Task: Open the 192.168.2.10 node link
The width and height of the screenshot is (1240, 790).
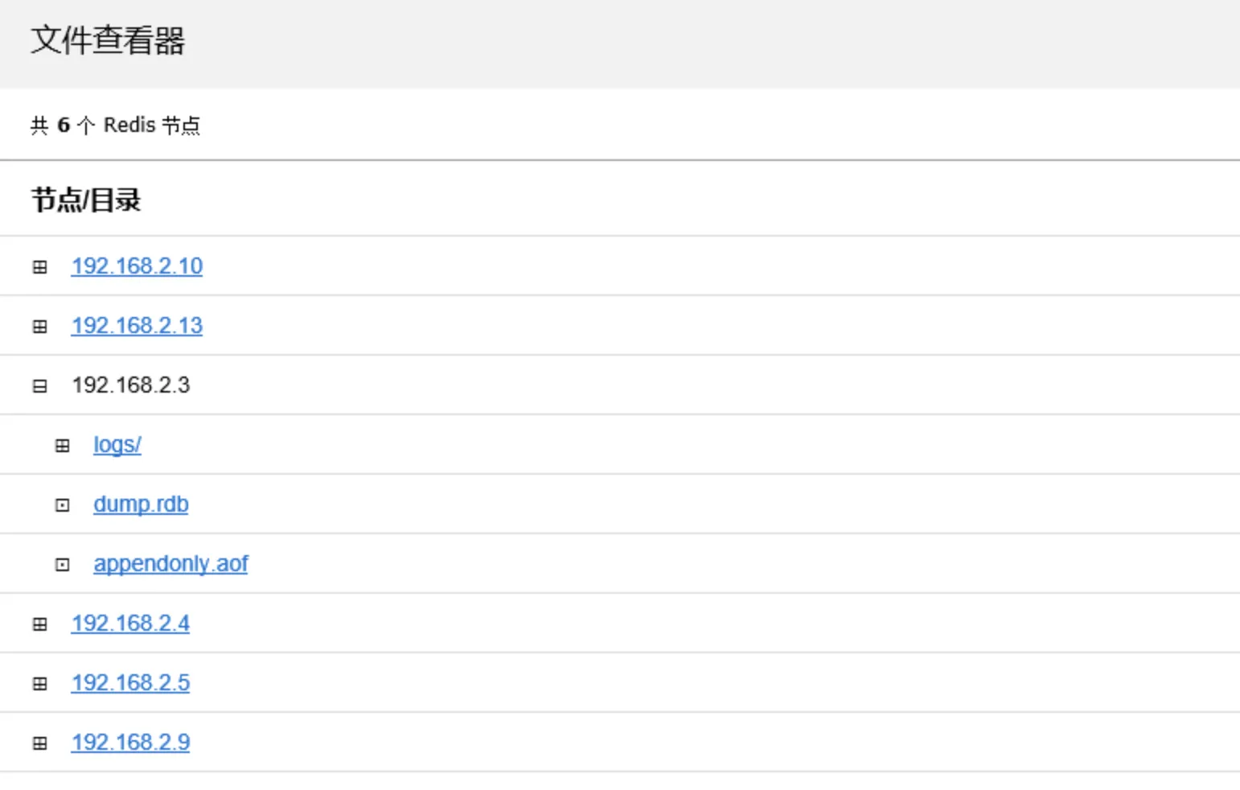Action: 137,266
